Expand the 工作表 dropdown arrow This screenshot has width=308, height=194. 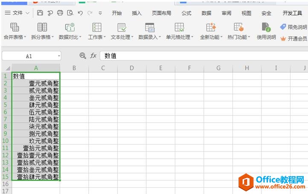[105, 37]
